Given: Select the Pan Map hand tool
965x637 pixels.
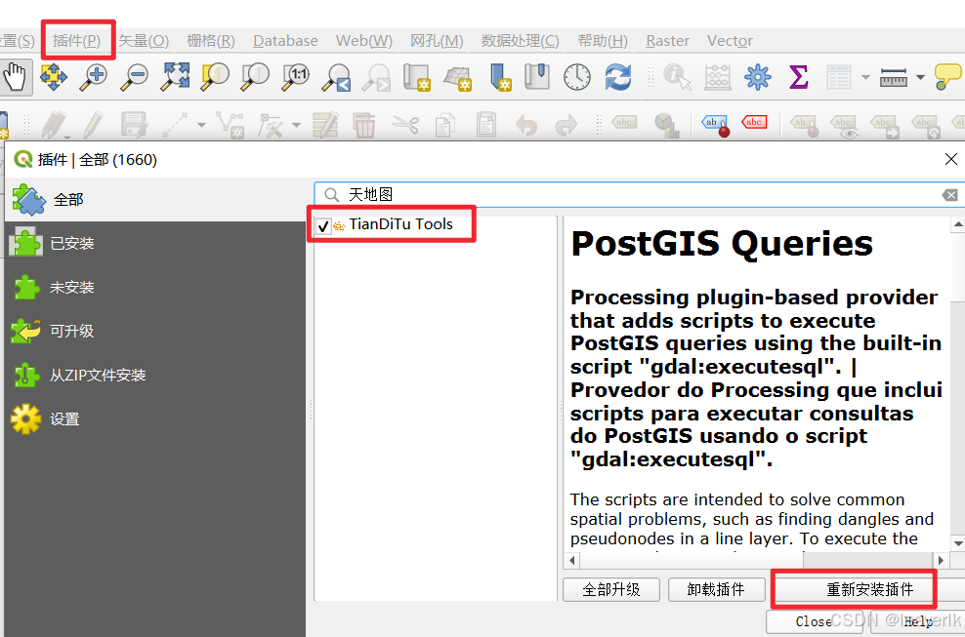Looking at the screenshot, I should [14, 77].
